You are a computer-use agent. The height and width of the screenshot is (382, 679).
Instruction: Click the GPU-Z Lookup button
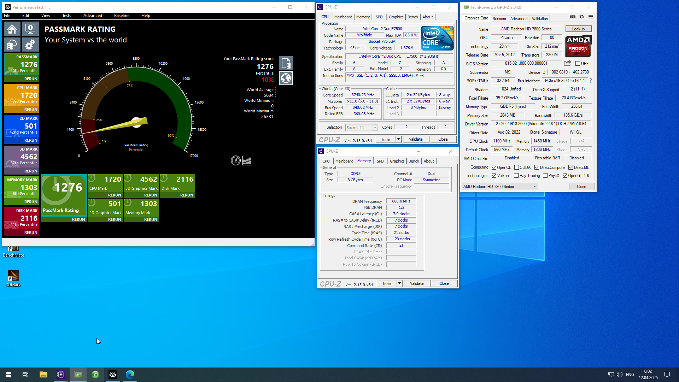click(x=578, y=29)
